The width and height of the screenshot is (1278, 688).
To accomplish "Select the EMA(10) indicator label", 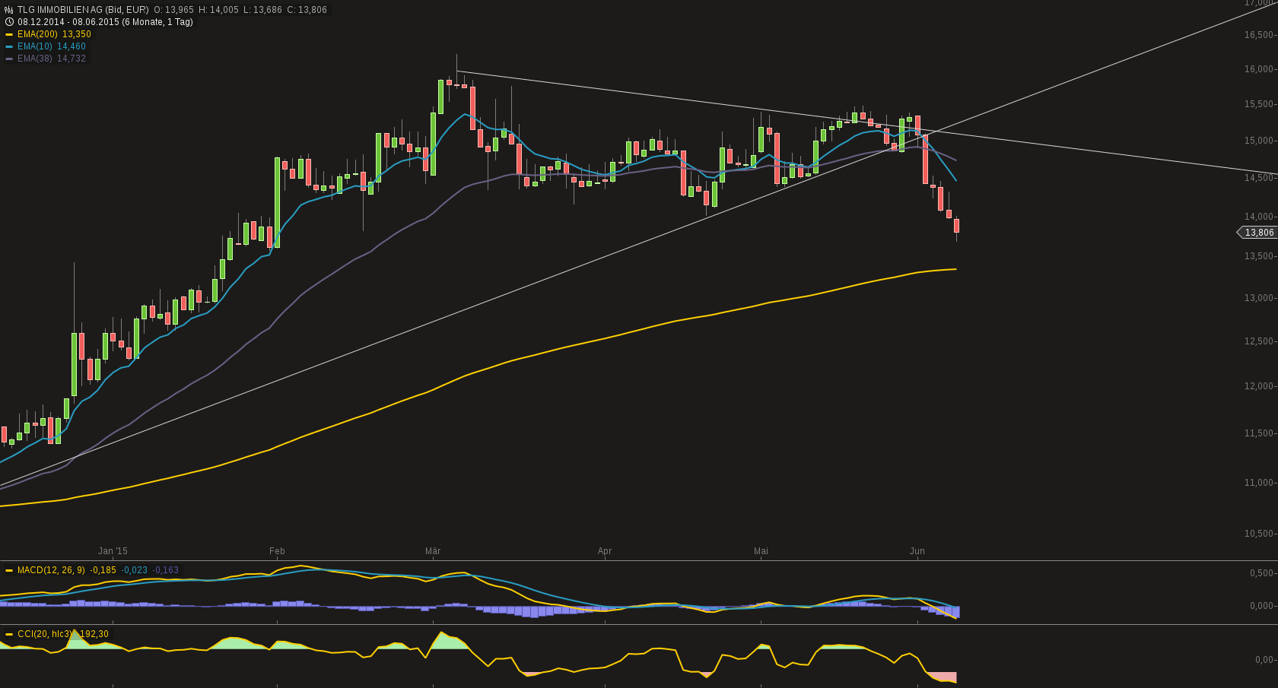I will pos(36,46).
